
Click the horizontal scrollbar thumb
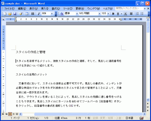pyautogui.click(x=88, y=114)
